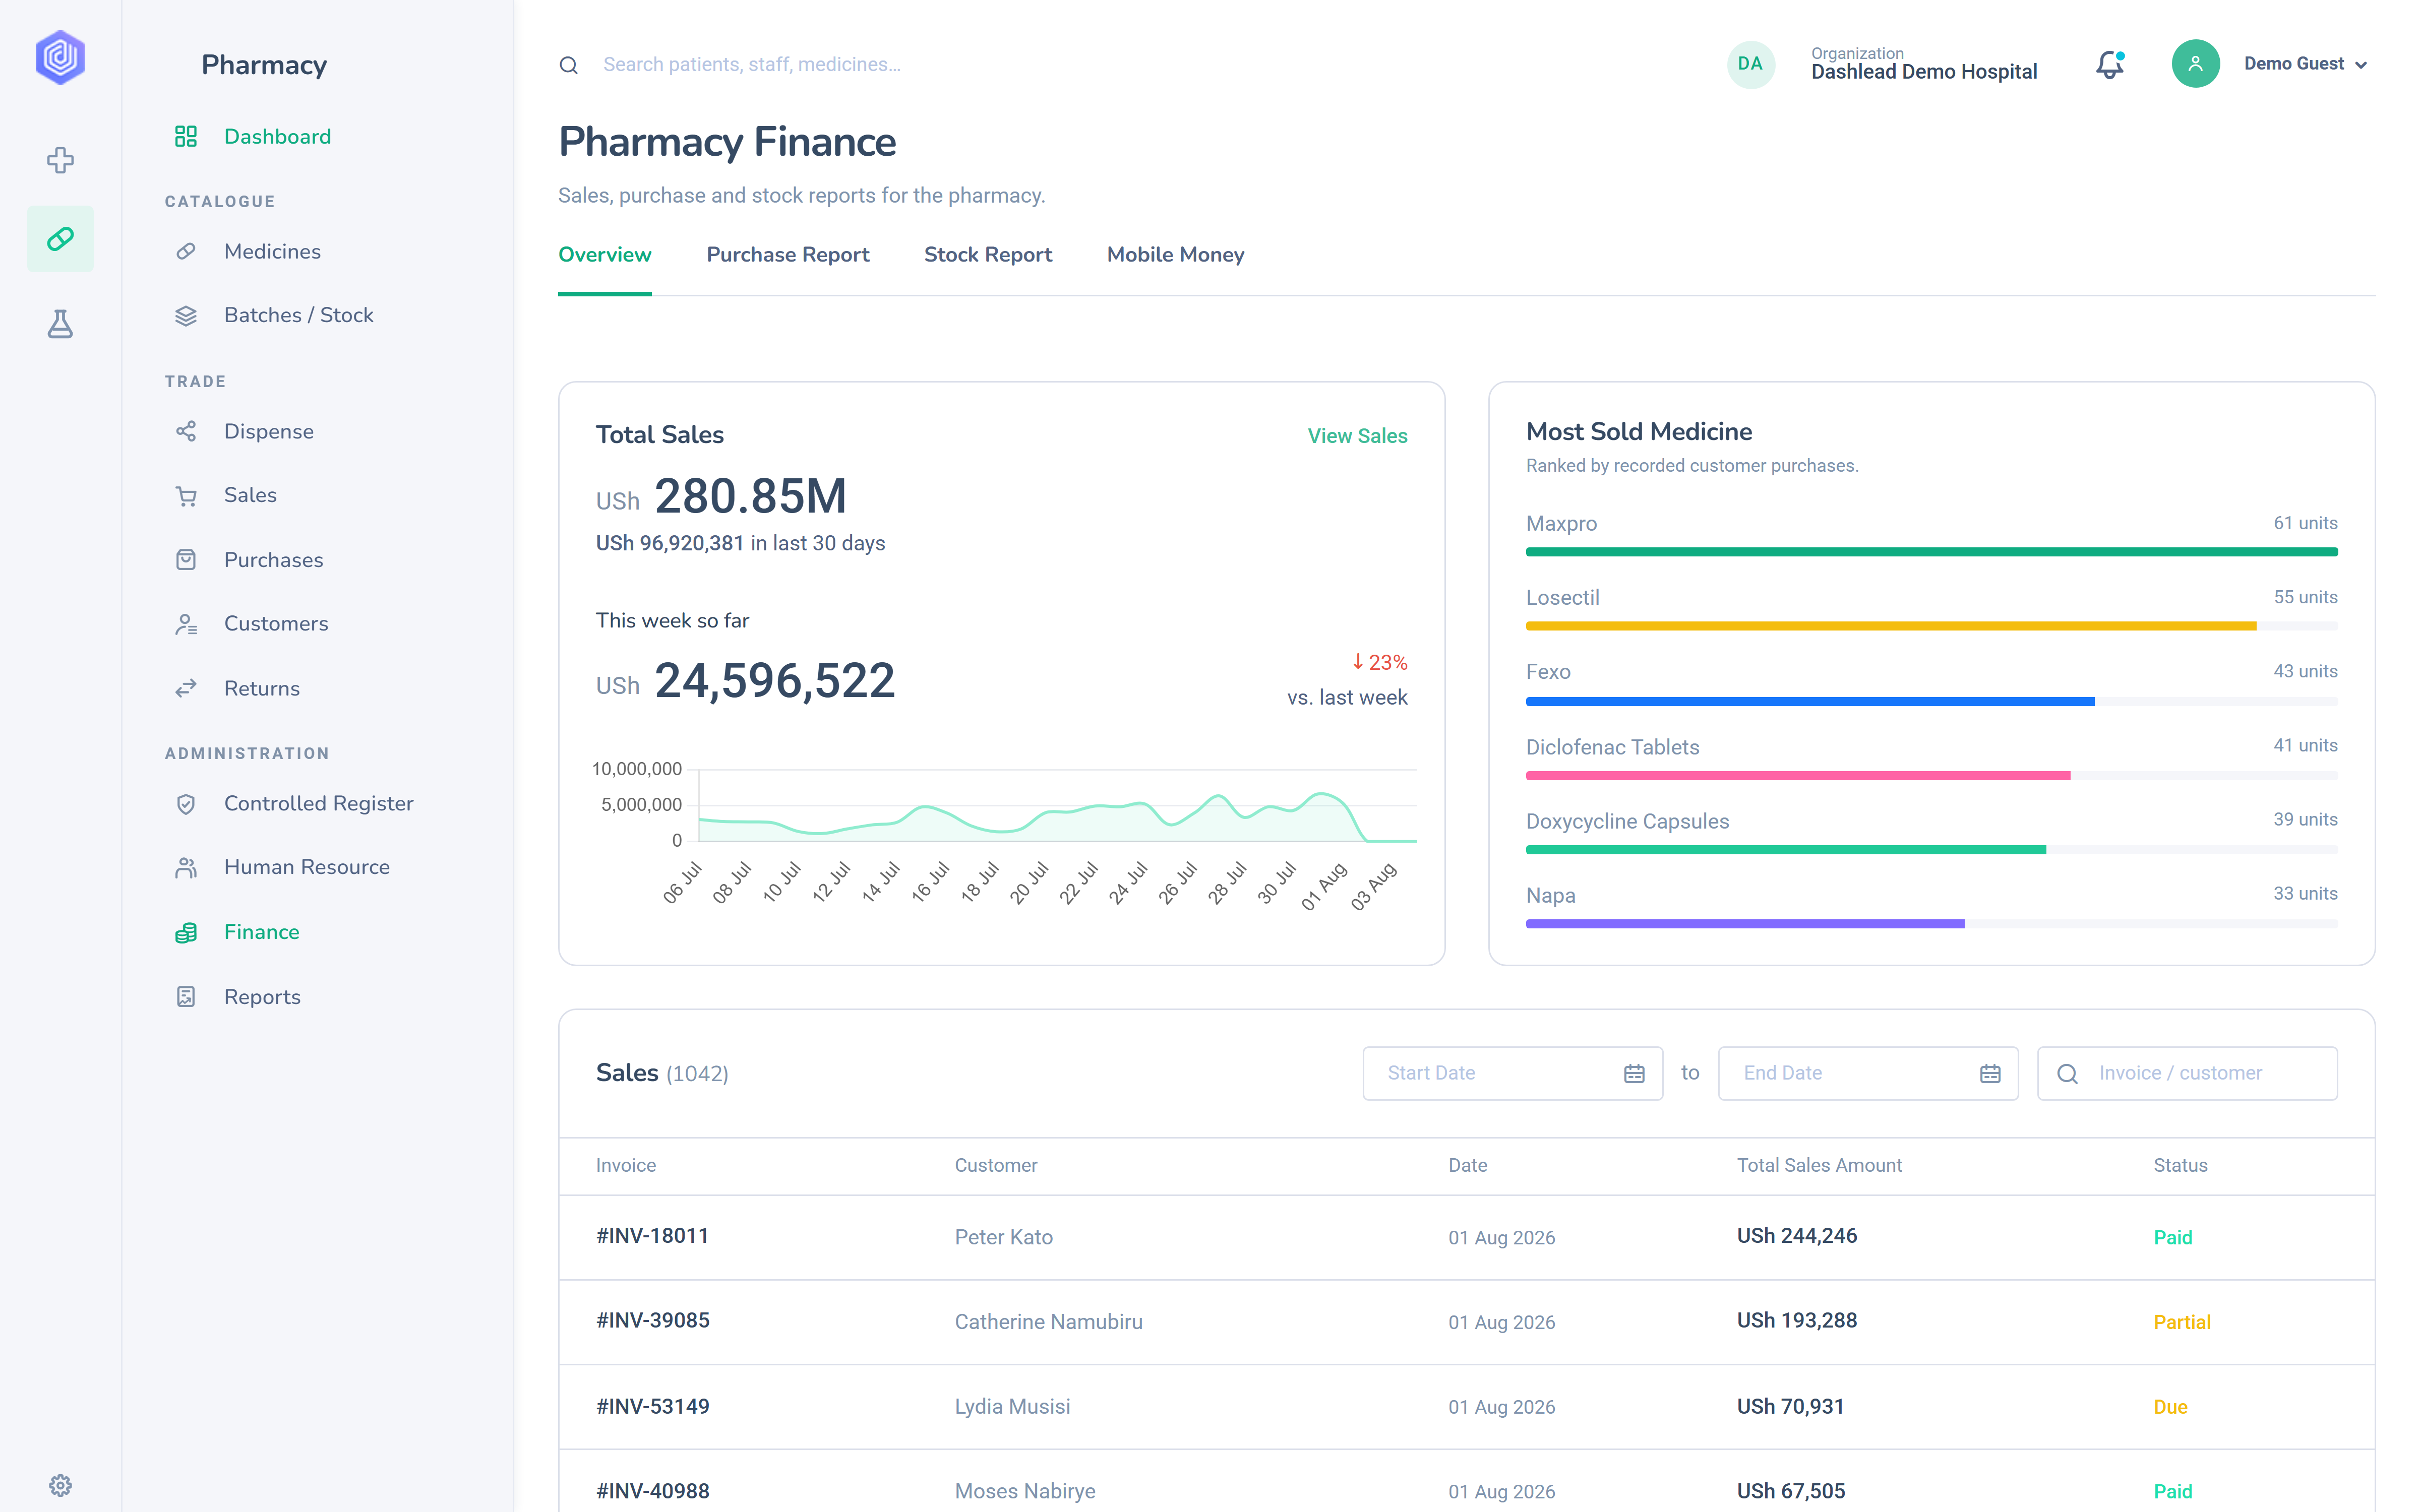
Task: Select the pharmacy pill module icon
Action: (60, 239)
